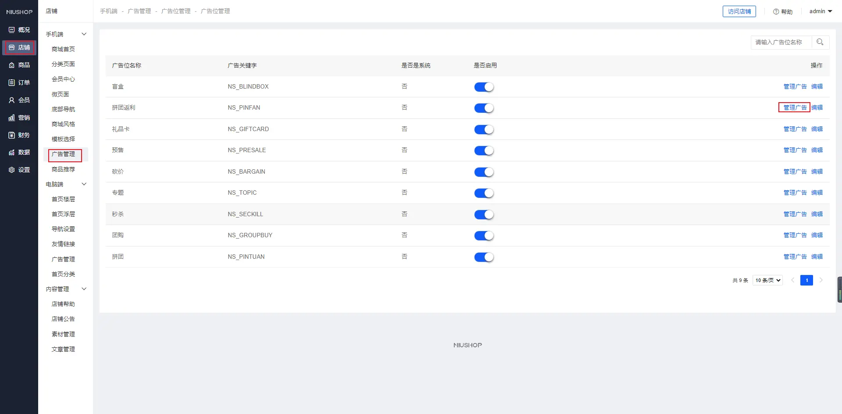Collapse the 手机端 menu group
The width and height of the screenshot is (842, 414).
coord(84,34)
